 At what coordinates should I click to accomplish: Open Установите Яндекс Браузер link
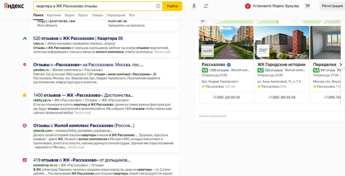point(276,6)
